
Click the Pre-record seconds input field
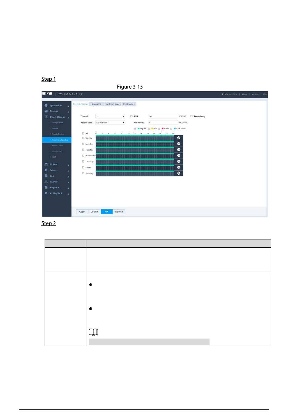coord(163,123)
